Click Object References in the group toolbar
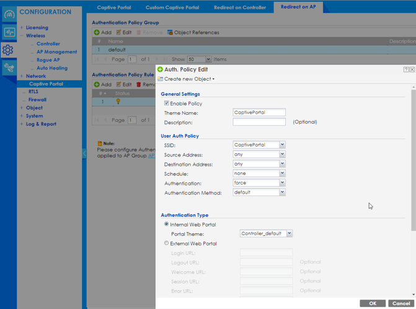Image resolution: width=416 pixels, height=309 pixels. 193,32
